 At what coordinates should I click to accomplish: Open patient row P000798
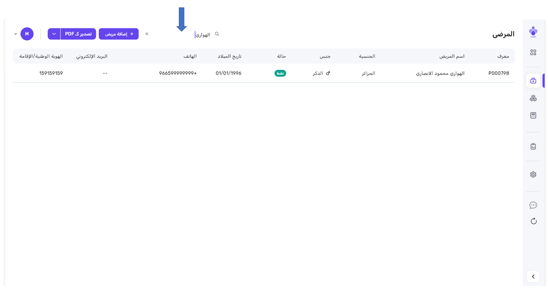tap(498, 73)
